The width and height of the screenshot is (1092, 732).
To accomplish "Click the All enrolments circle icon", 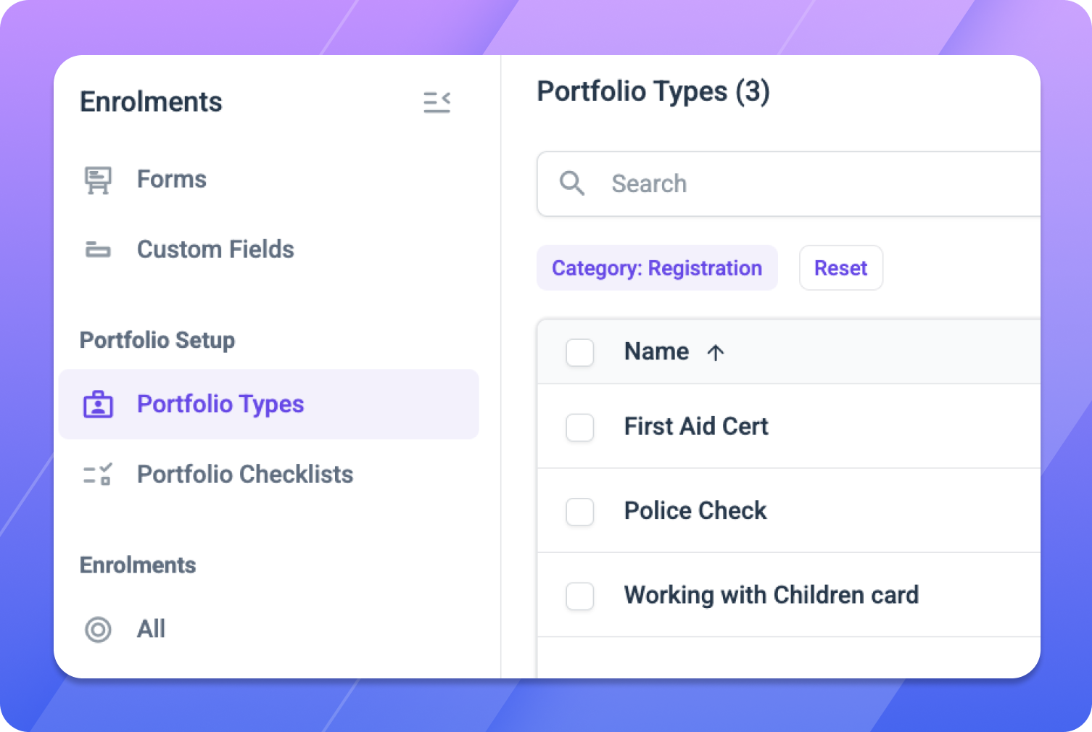I will pos(98,629).
